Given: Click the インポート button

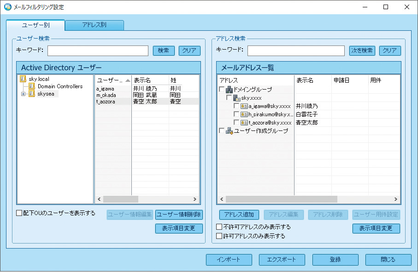Looking at the screenshot, I should [x=229, y=260].
